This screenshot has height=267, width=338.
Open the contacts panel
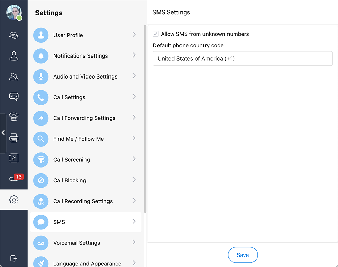pos(14,56)
